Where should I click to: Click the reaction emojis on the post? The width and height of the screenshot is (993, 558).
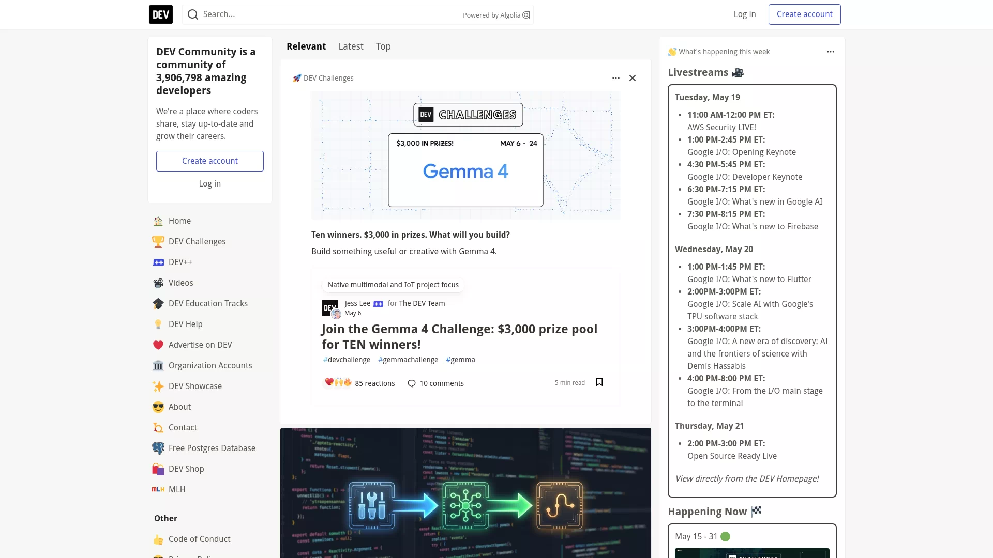click(338, 382)
